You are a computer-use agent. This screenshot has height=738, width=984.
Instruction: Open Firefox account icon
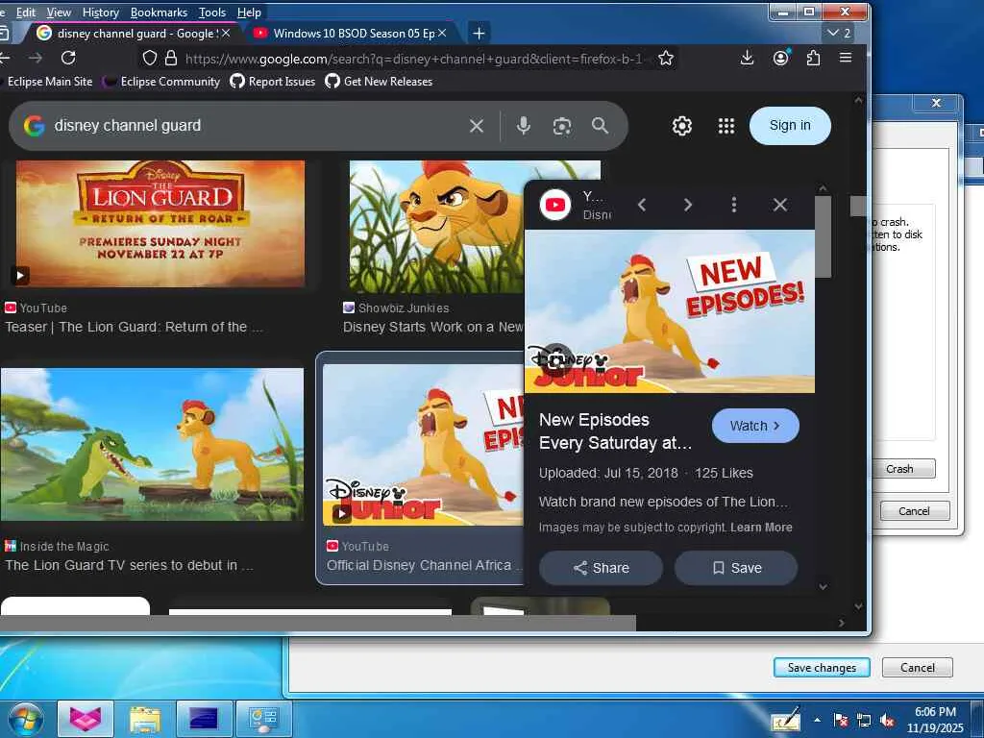tap(780, 59)
